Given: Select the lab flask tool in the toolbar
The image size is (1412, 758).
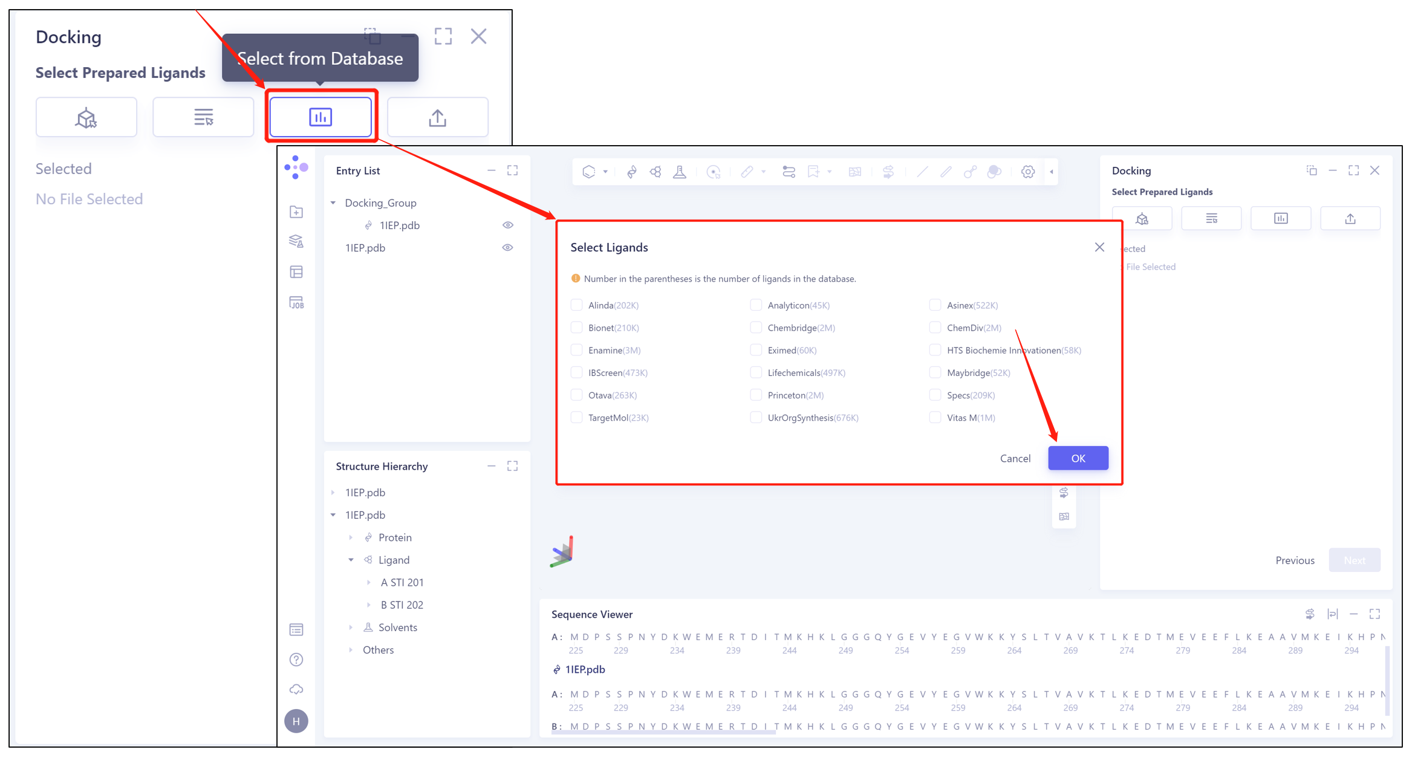Looking at the screenshot, I should [x=680, y=172].
